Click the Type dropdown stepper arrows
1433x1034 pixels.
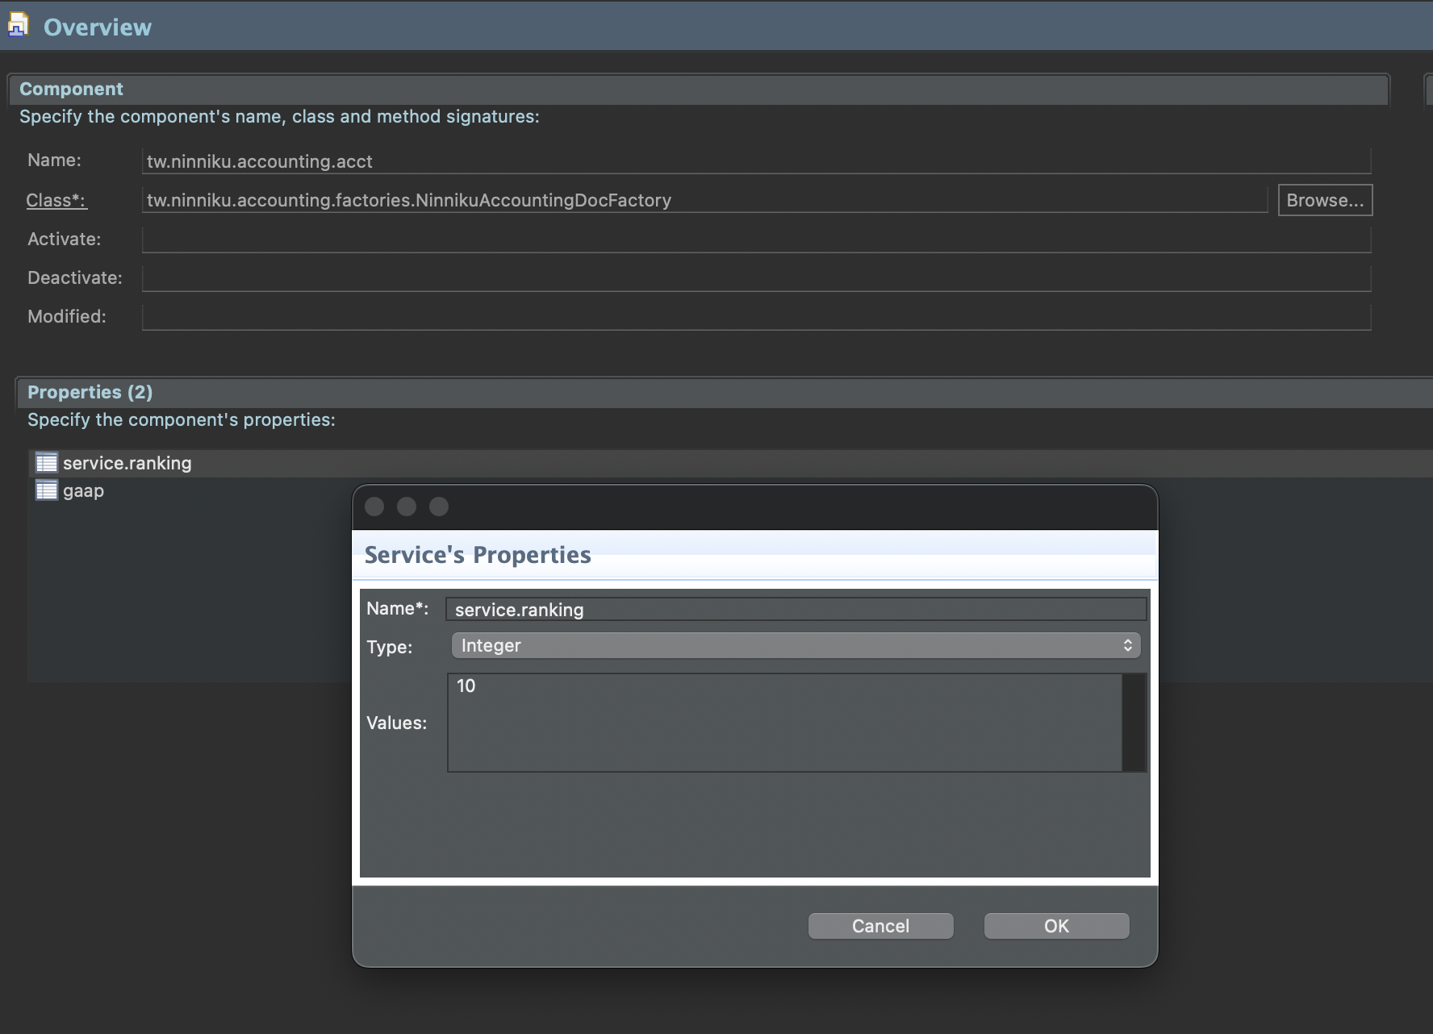point(1127,645)
